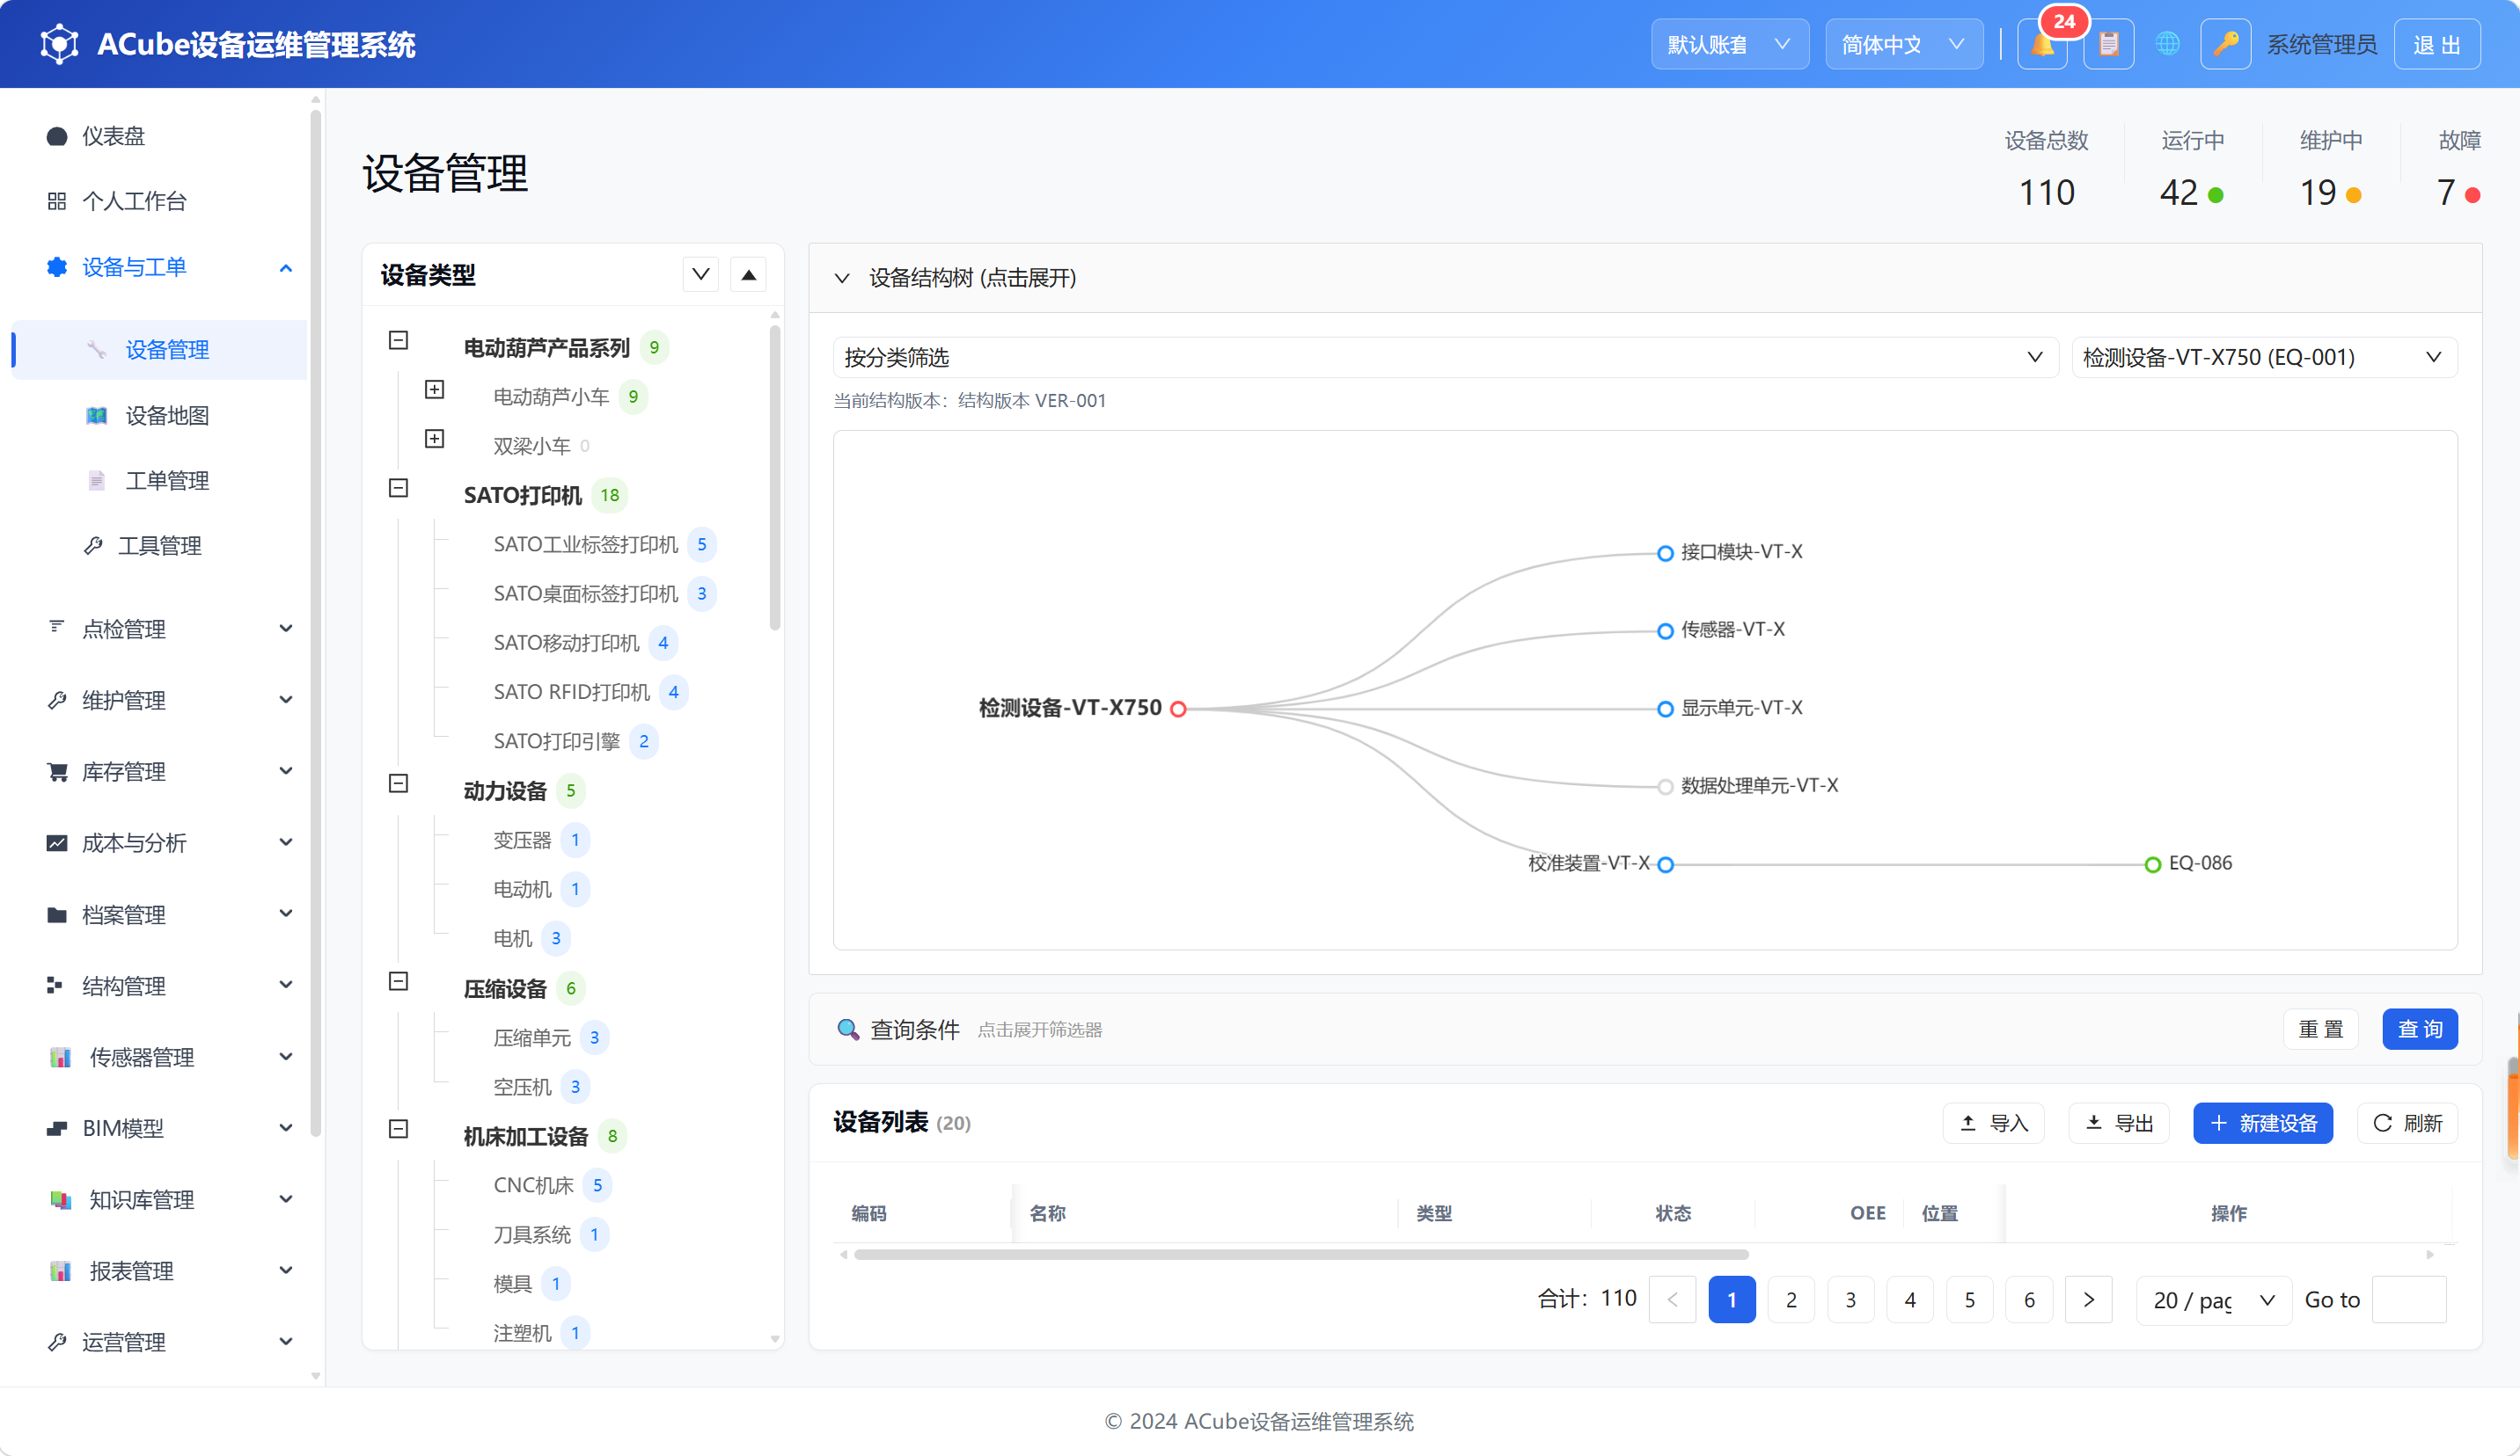This screenshot has width=2520, height=1456.
Task: Collapse the 动力设备 tree node
Action: pos(398,783)
